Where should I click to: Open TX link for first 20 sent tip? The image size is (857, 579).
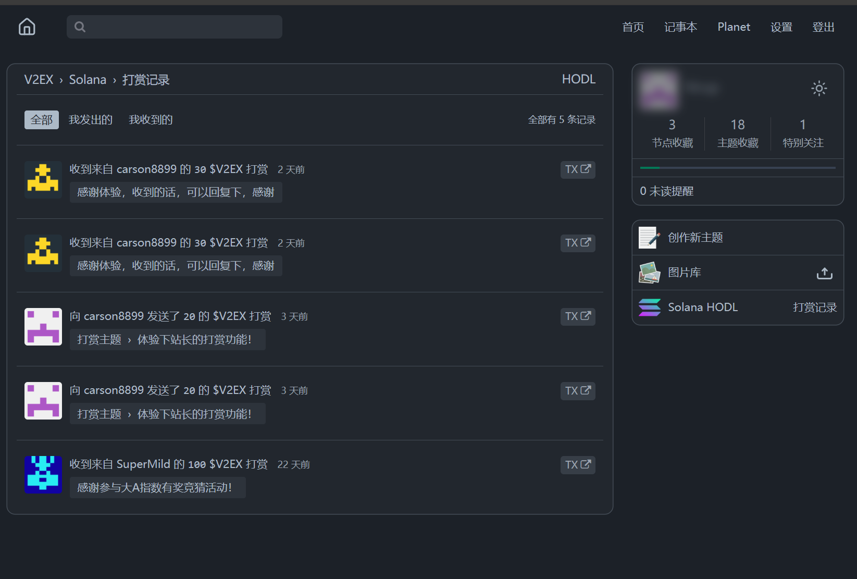pos(578,316)
